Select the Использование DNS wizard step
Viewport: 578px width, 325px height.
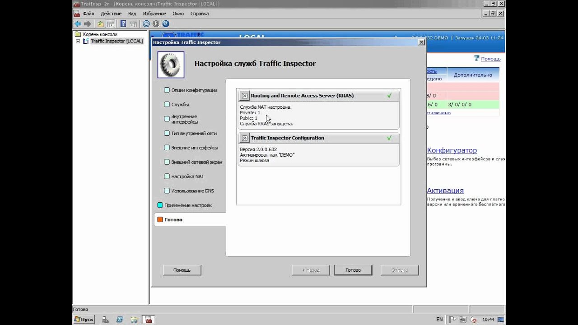click(x=189, y=191)
